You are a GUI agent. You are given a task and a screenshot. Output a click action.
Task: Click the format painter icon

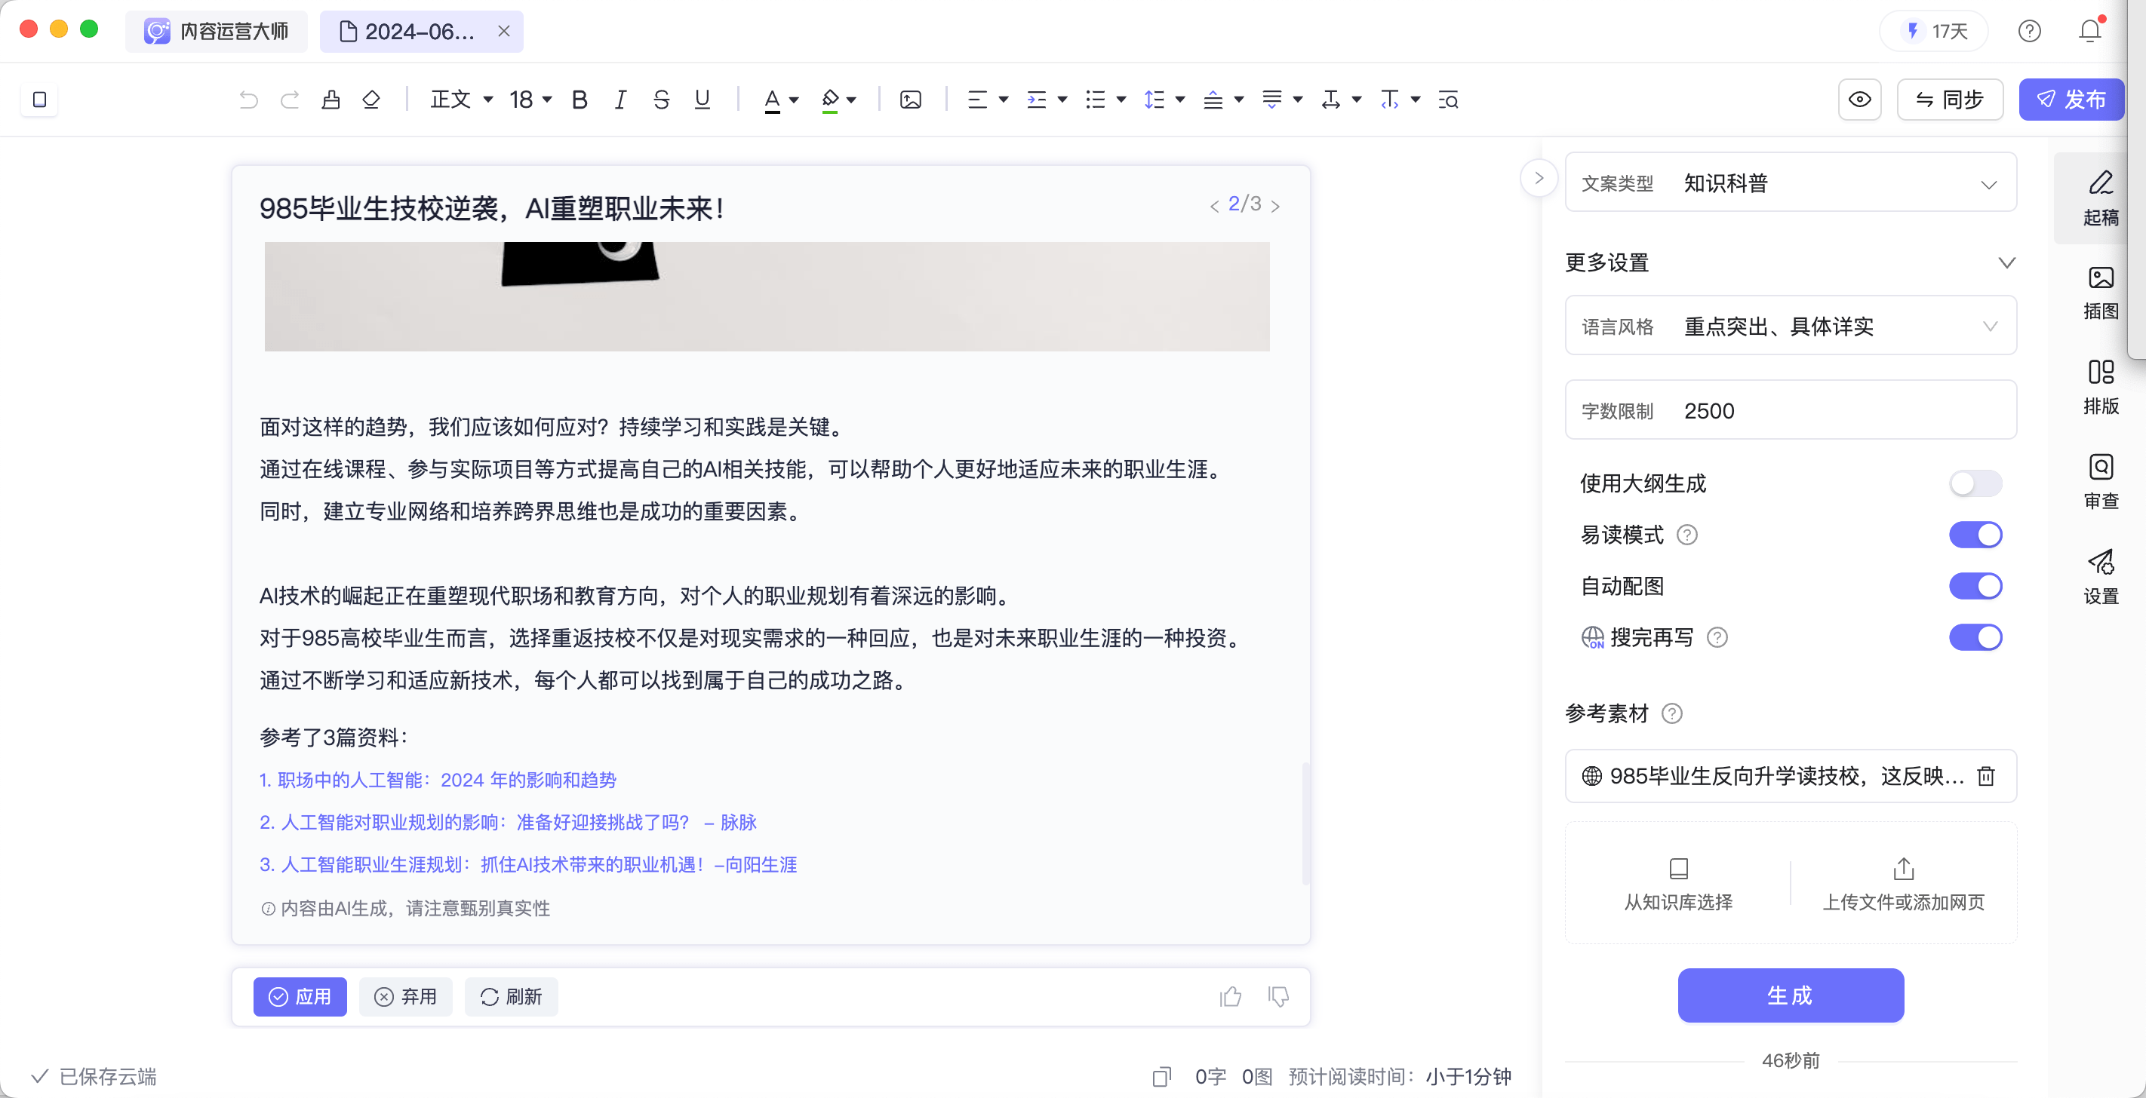click(331, 100)
